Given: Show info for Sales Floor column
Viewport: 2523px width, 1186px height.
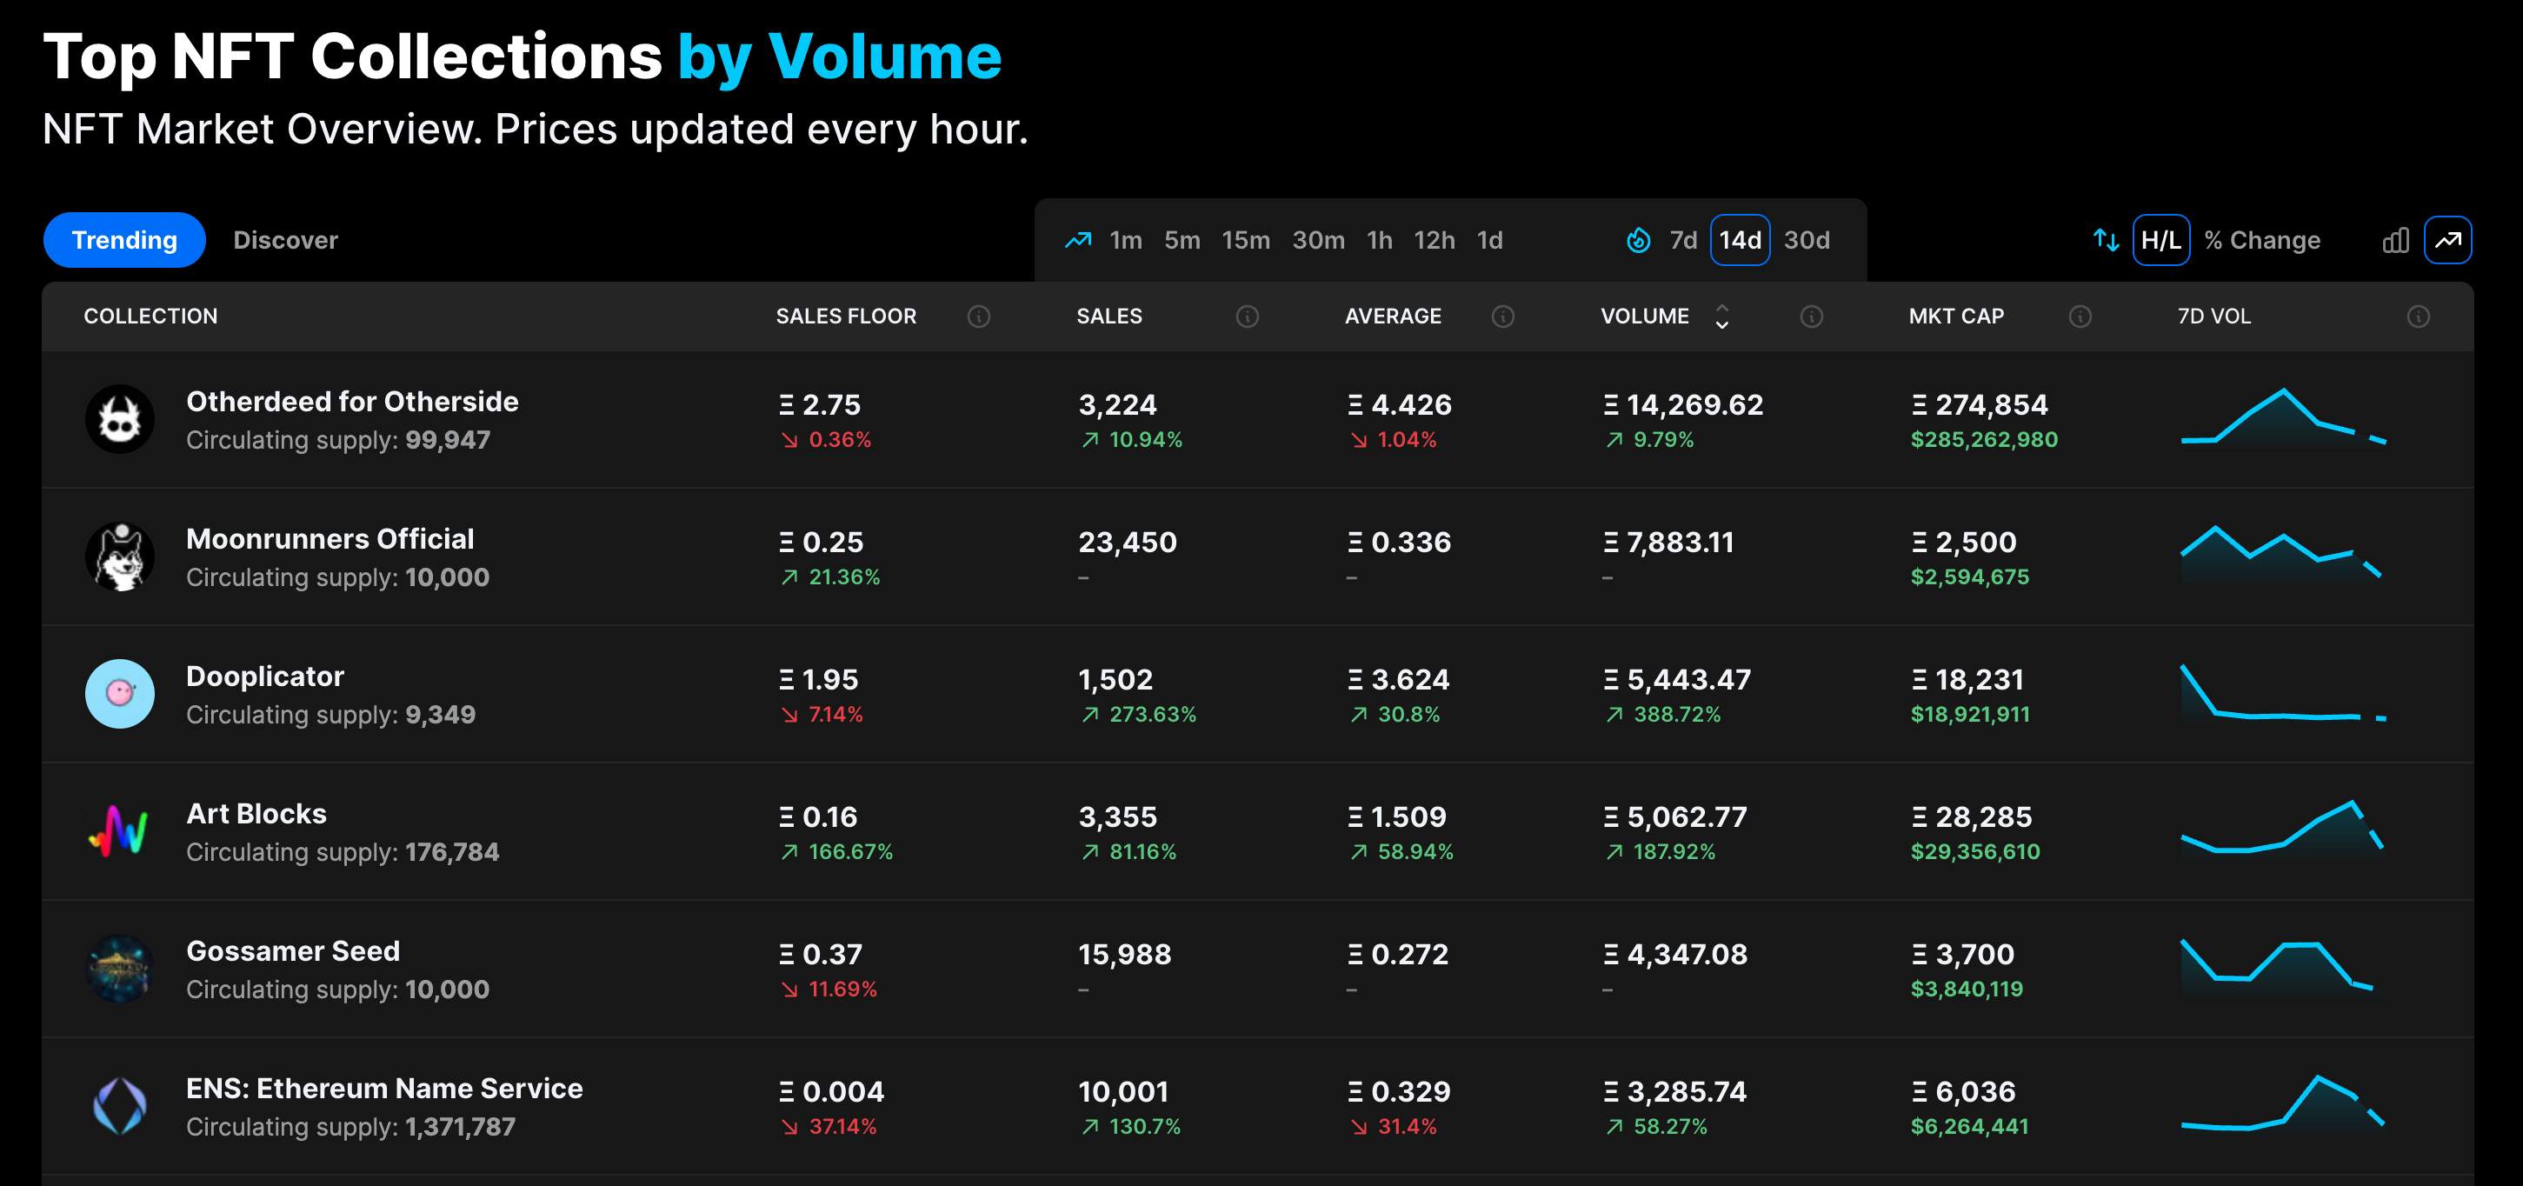Looking at the screenshot, I should click(x=978, y=316).
